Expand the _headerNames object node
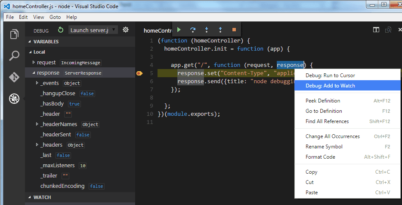The height and width of the screenshot is (205, 402). coord(37,124)
